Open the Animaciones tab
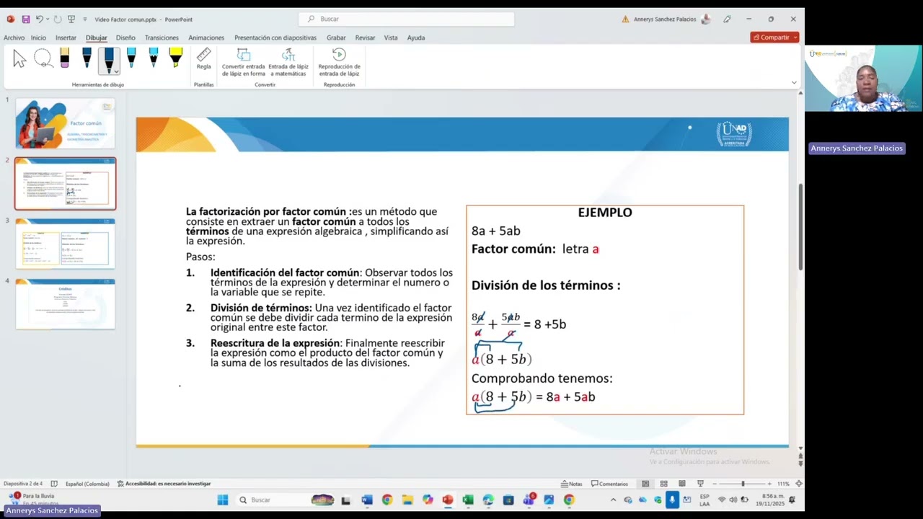This screenshot has height=519, width=923. (x=206, y=37)
